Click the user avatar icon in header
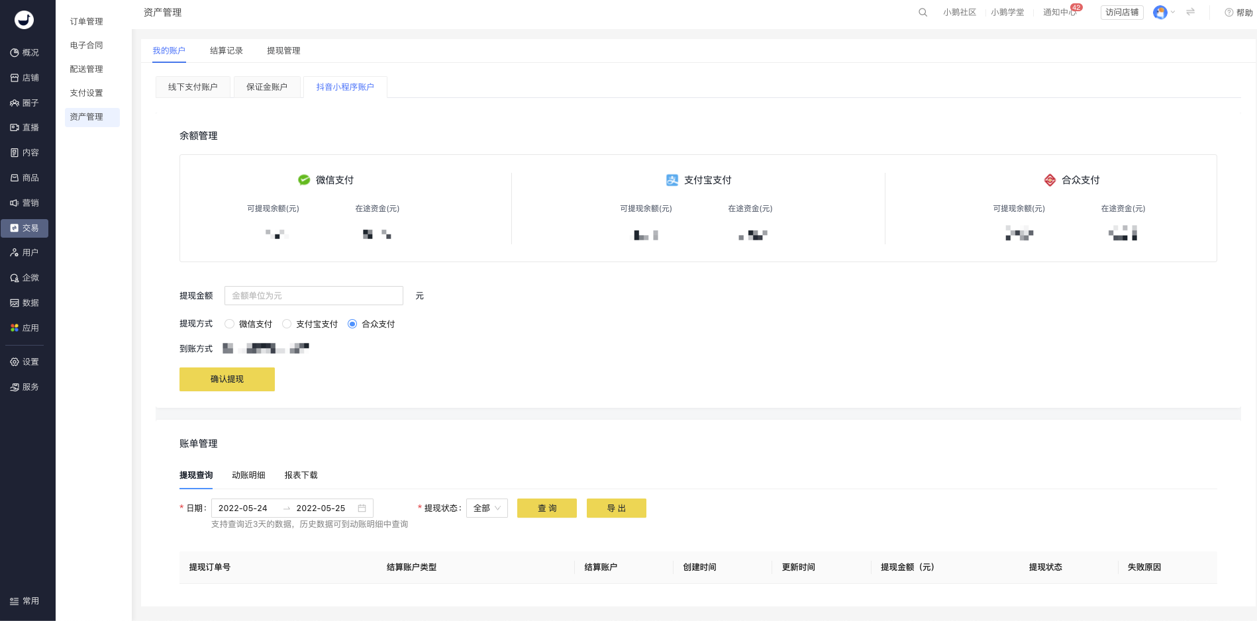Screen dimensions: 1257x621 coord(1160,12)
